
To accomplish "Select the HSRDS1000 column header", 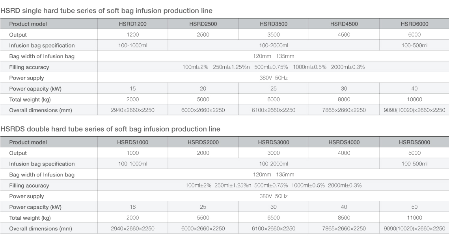I will [132, 142].
